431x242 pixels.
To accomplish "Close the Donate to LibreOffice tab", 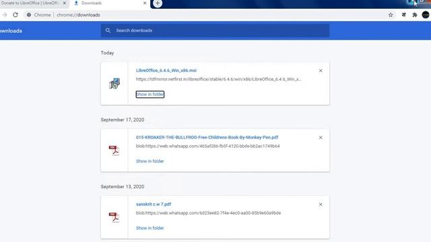I will tap(65, 3).
